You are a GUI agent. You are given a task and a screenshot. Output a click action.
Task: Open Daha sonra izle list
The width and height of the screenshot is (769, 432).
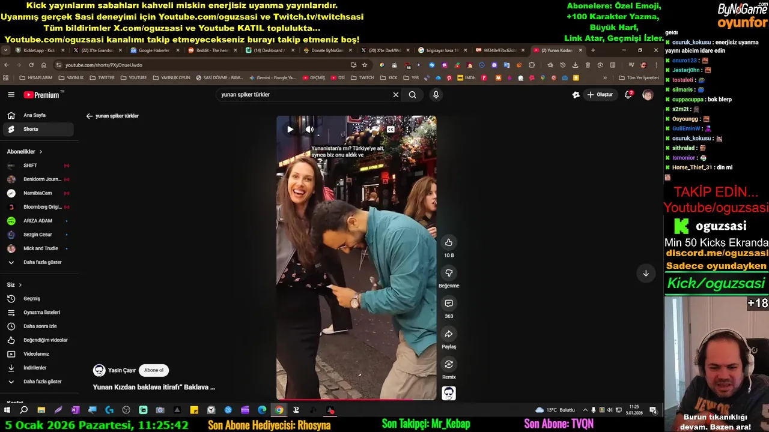(x=39, y=326)
